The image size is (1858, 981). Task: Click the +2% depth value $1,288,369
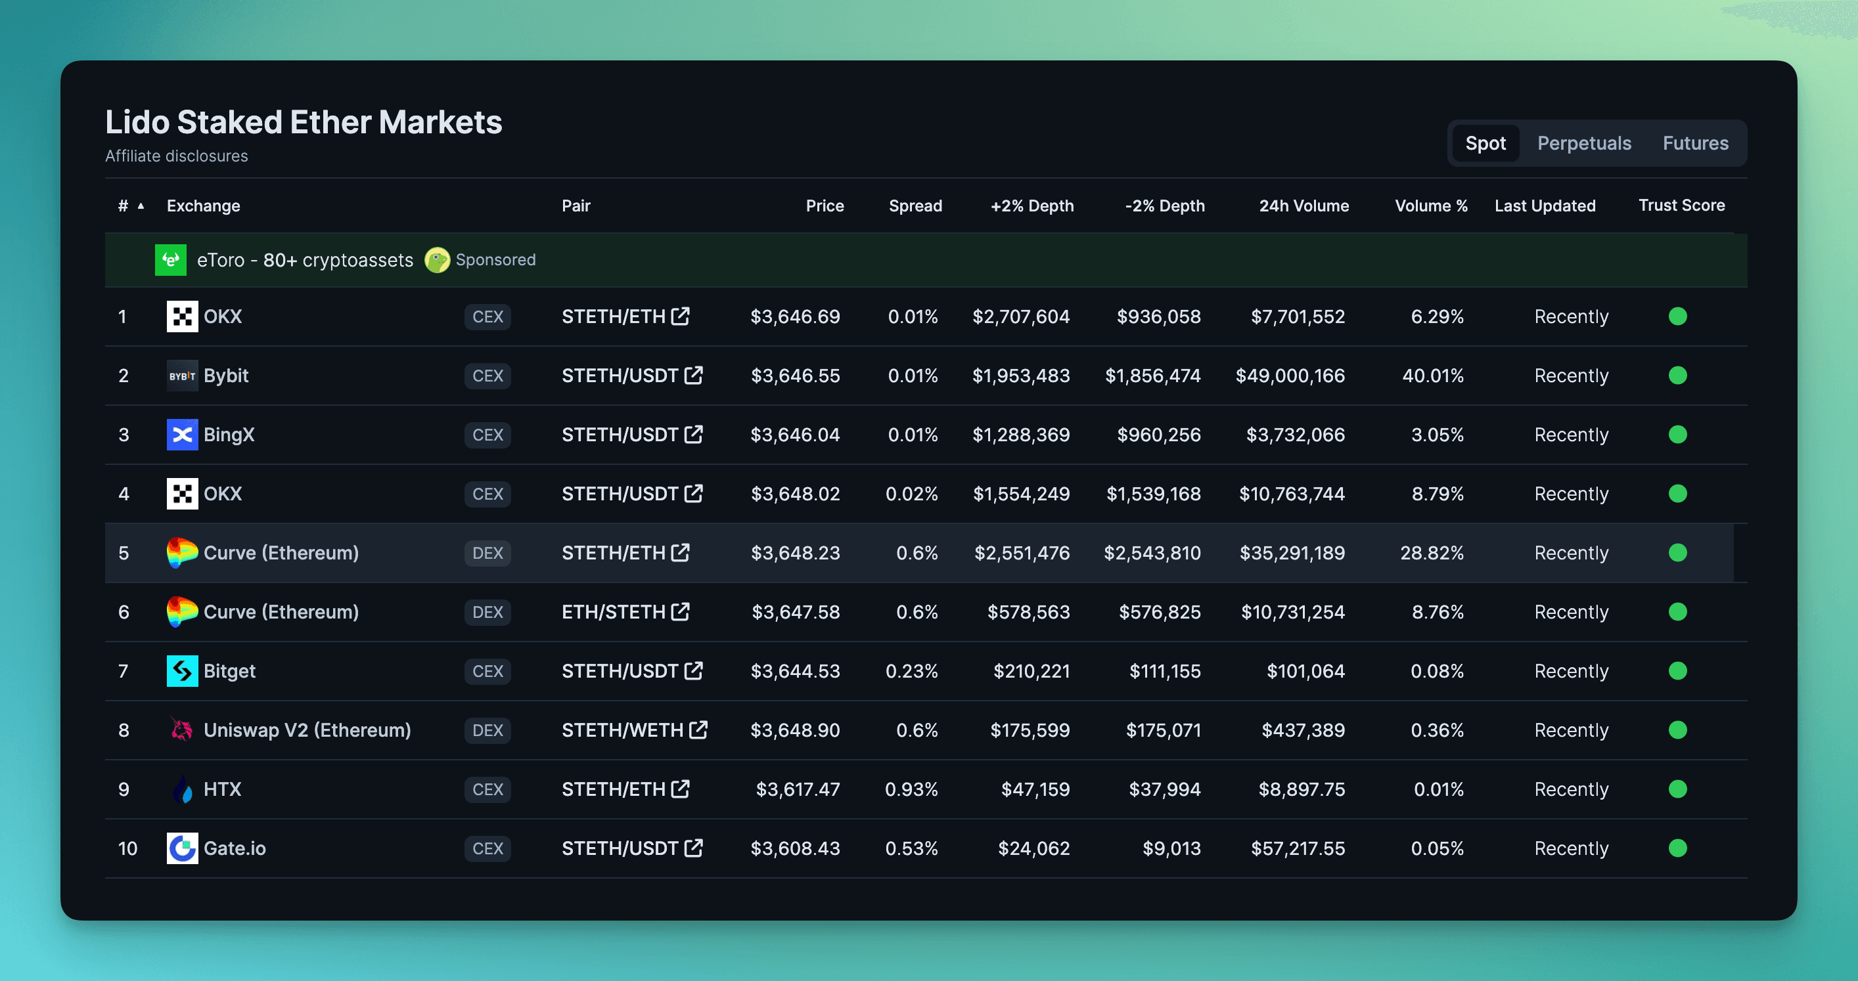[x=1020, y=435]
